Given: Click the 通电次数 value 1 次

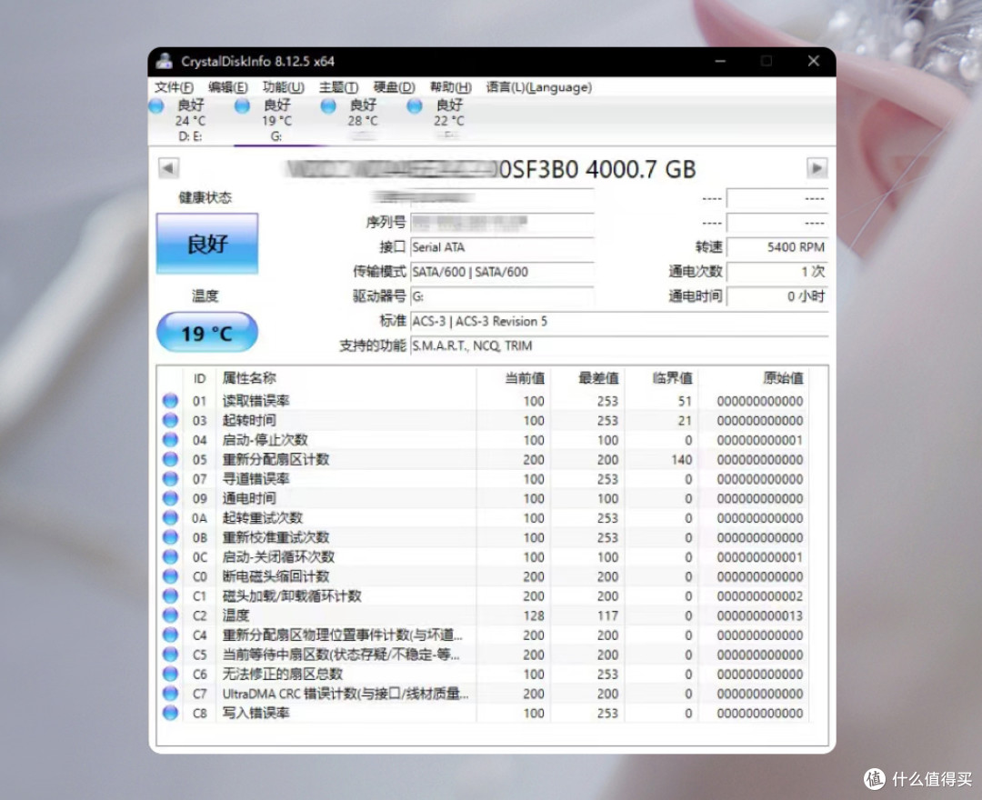Looking at the screenshot, I should [x=777, y=272].
